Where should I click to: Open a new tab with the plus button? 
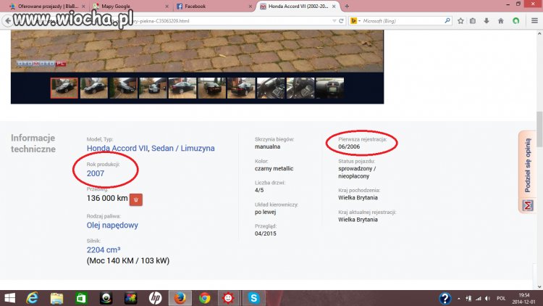(x=347, y=7)
